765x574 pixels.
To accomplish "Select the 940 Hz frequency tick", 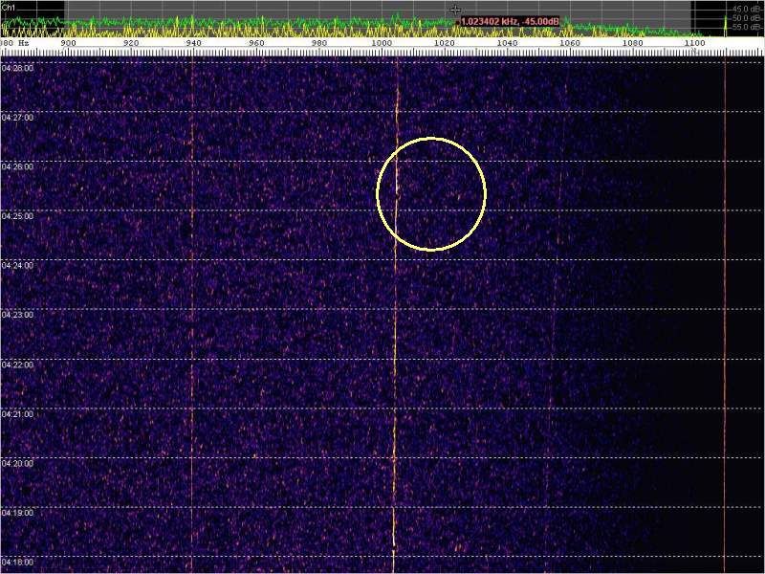I will pyautogui.click(x=193, y=43).
